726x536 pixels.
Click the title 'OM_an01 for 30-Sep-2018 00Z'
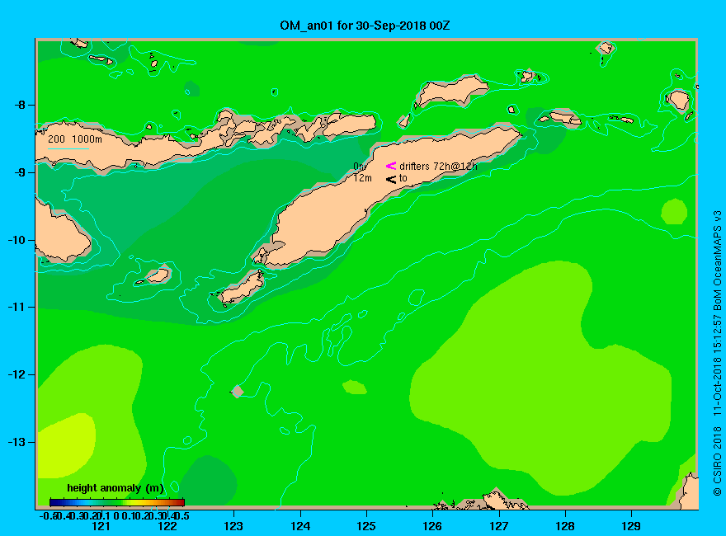(x=365, y=26)
